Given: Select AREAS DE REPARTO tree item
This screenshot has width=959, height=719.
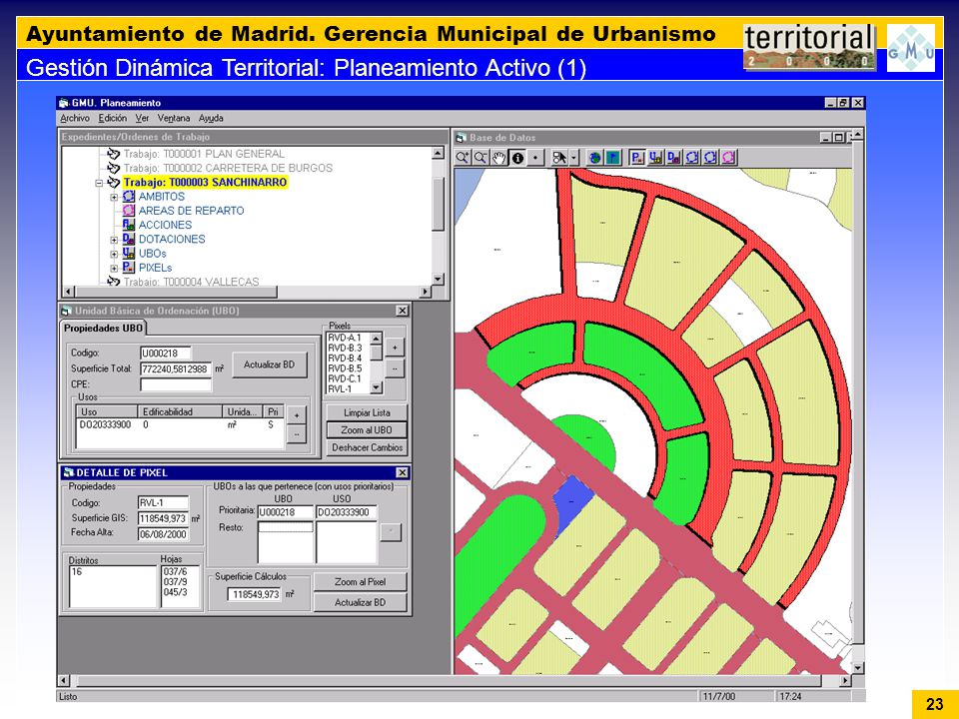Looking at the screenshot, I should (x=191, y=211).
